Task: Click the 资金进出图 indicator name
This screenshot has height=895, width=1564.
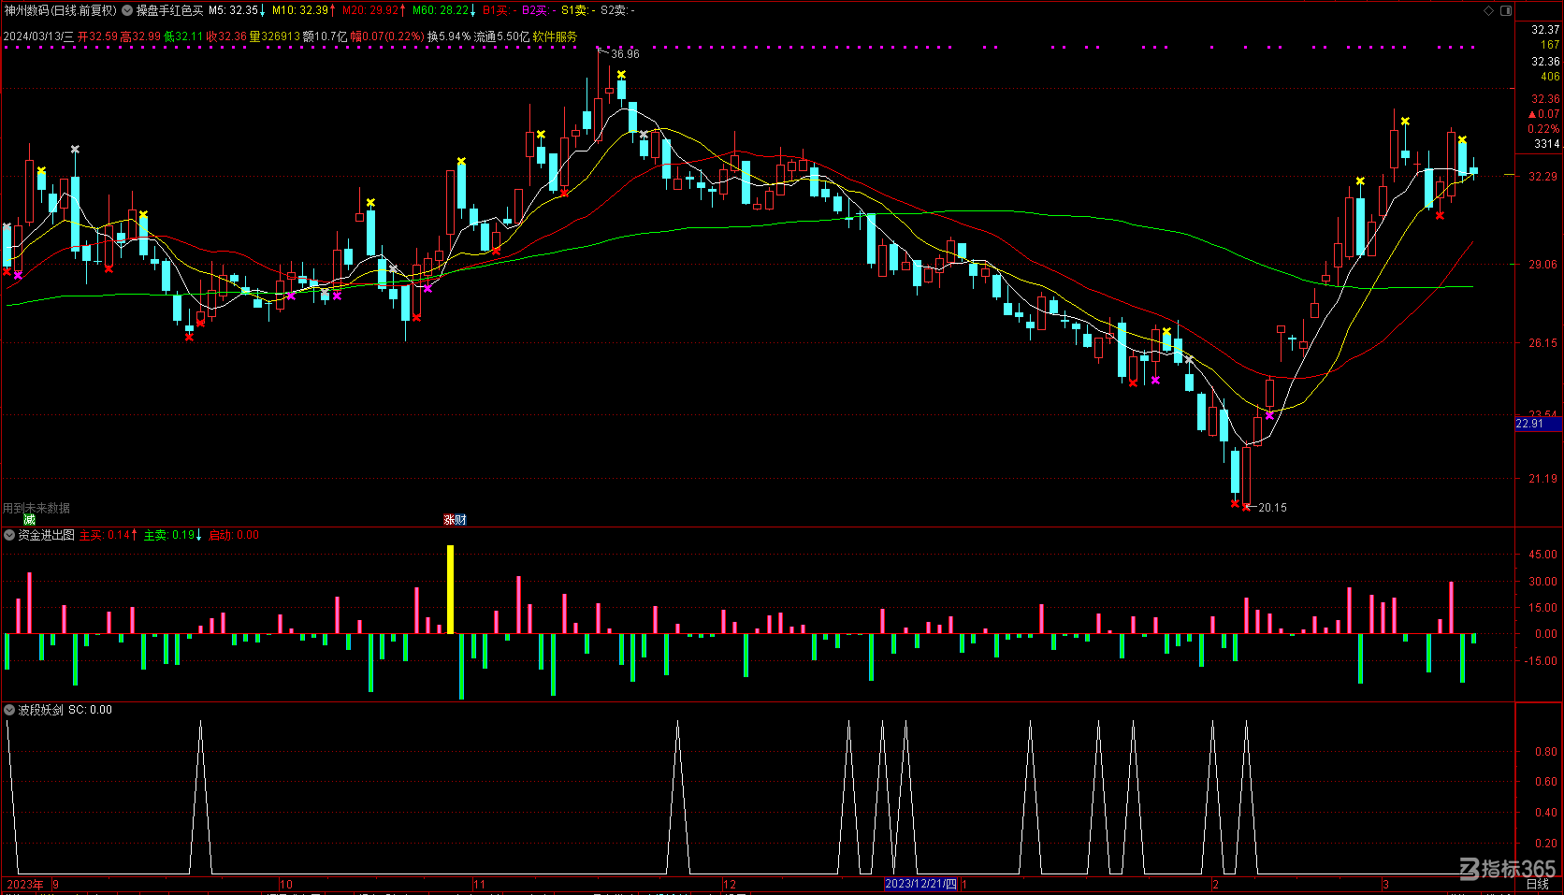Action: 46,535
